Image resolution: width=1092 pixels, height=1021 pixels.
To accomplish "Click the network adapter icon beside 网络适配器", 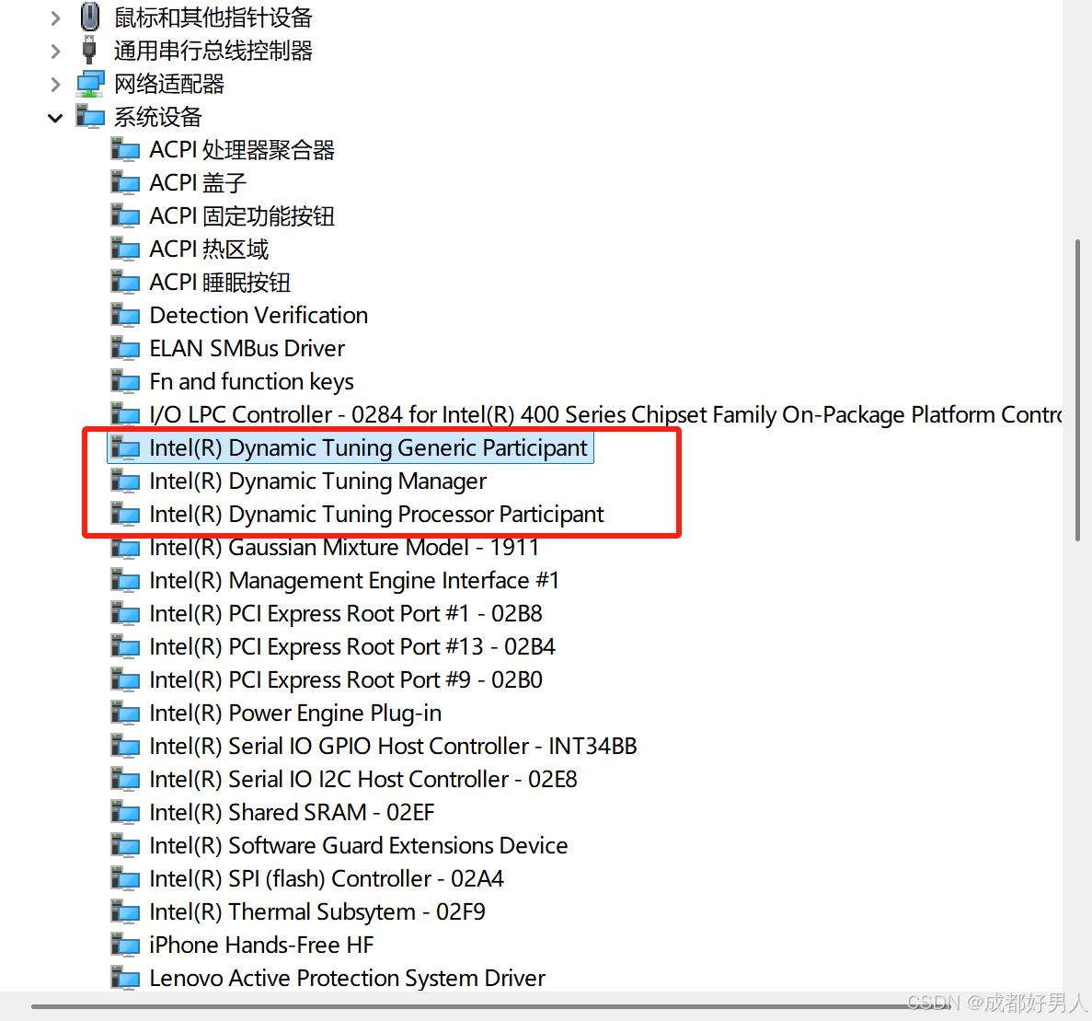I will (x=90, y=84).
